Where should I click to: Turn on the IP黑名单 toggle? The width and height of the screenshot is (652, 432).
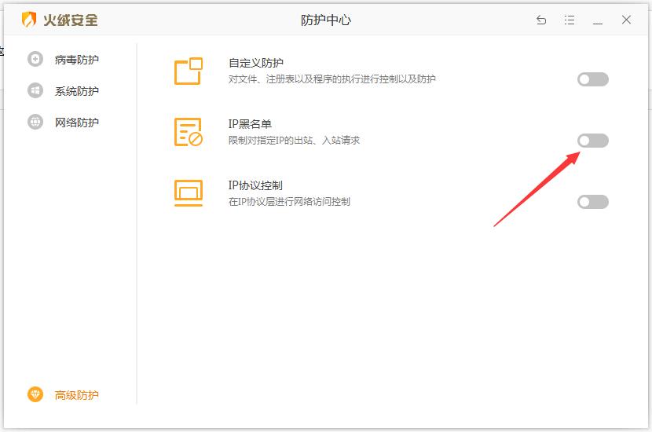tap(593, 141)
